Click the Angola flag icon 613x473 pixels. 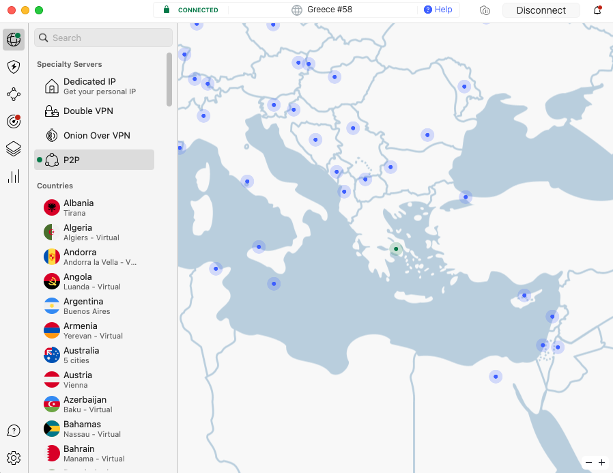click(x=52, y=281)
